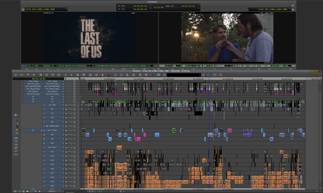Click Mark Out bracket in timeline toolbar
323x193 pixels.
tap(72, 75)
